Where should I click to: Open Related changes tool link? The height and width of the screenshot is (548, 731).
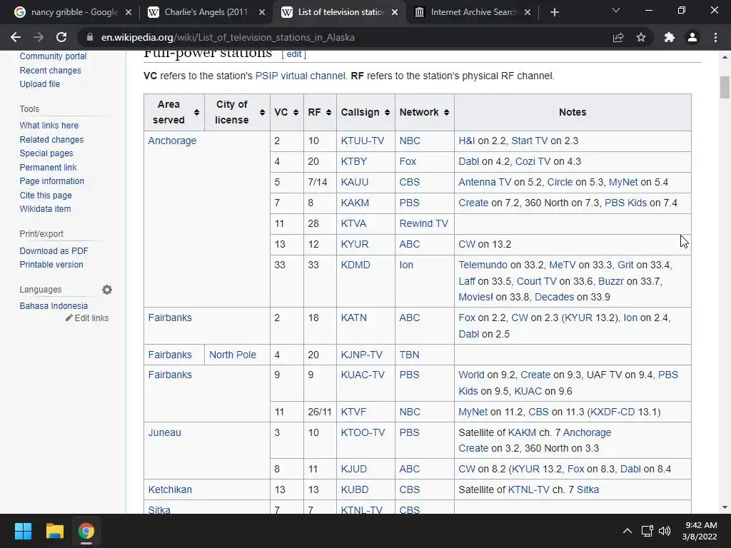pyautogui.click(x=51, y=139)
